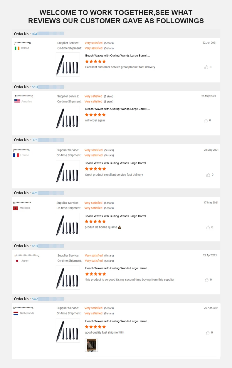Click the Ireland flag icon

17,48
